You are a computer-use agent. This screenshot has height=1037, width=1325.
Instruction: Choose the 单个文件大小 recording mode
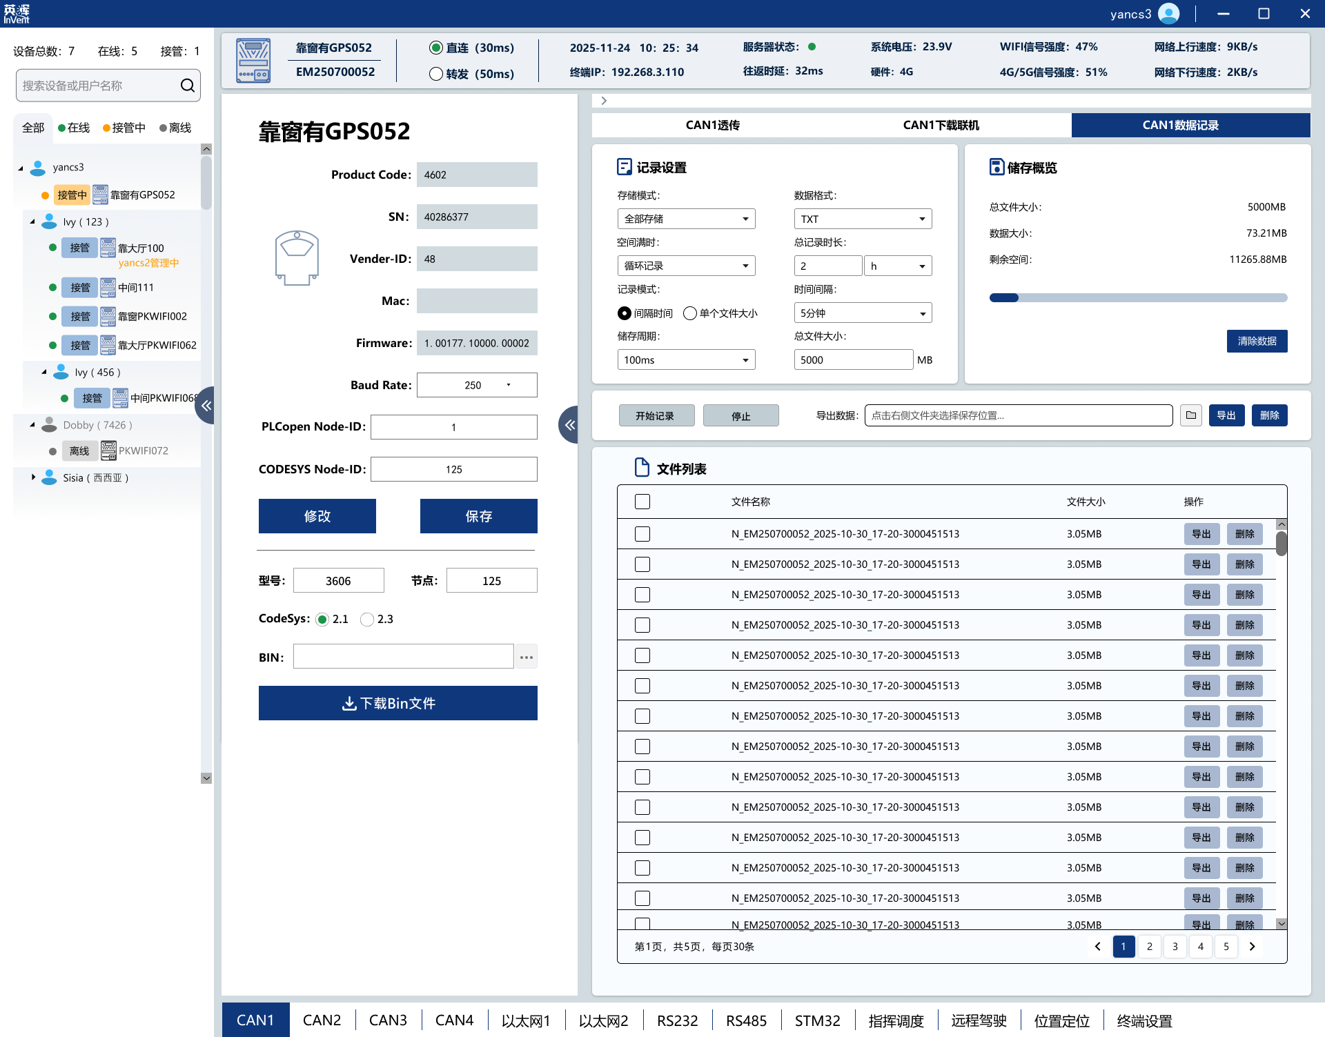click(690, 313)
